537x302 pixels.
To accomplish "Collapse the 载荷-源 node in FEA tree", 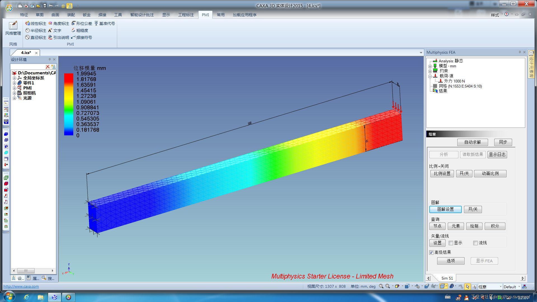I will (430, 76).
